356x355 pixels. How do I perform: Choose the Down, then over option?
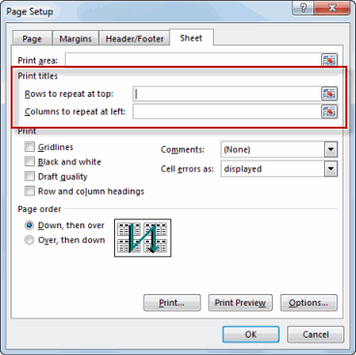29,225
